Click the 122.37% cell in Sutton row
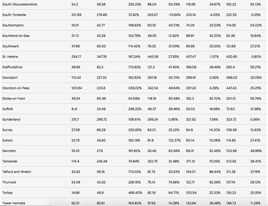 174,140
